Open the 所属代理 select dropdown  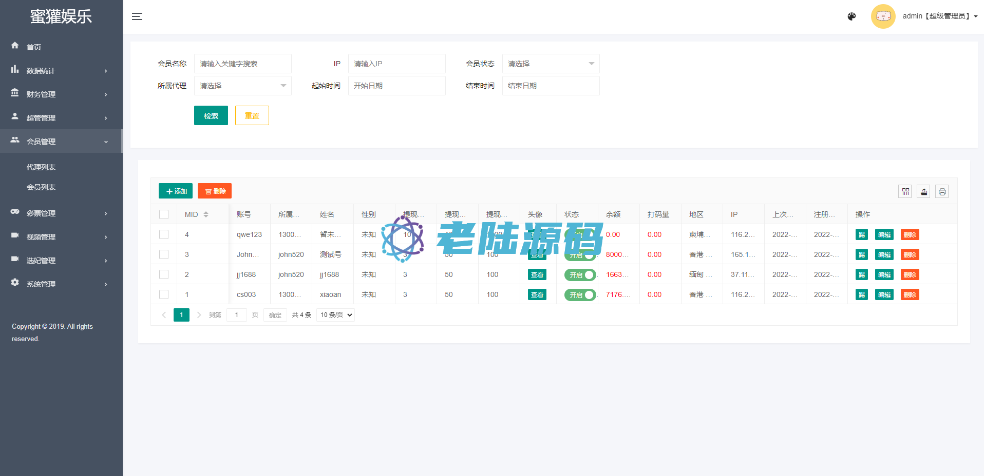pyautogui.click(x=243, y=86)
